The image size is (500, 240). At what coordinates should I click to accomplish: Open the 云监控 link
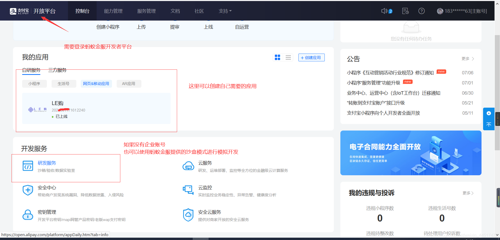[x=205, y=188]
